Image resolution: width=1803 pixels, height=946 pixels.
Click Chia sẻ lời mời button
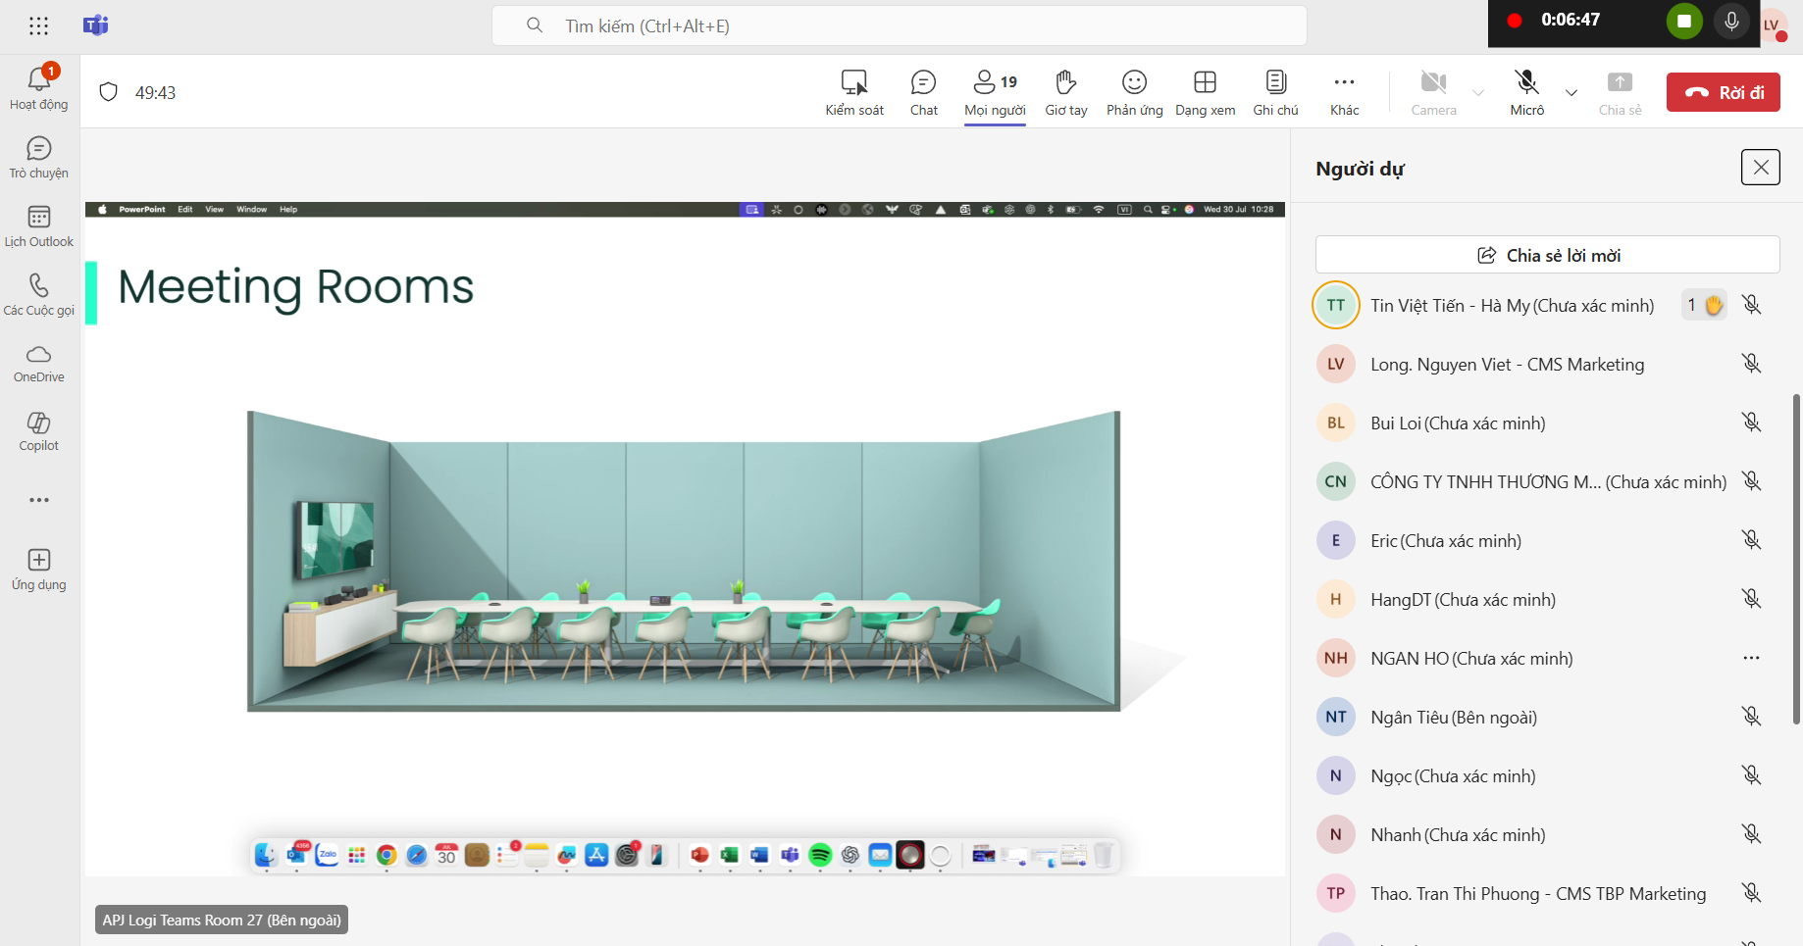[x=1547, y=255]
